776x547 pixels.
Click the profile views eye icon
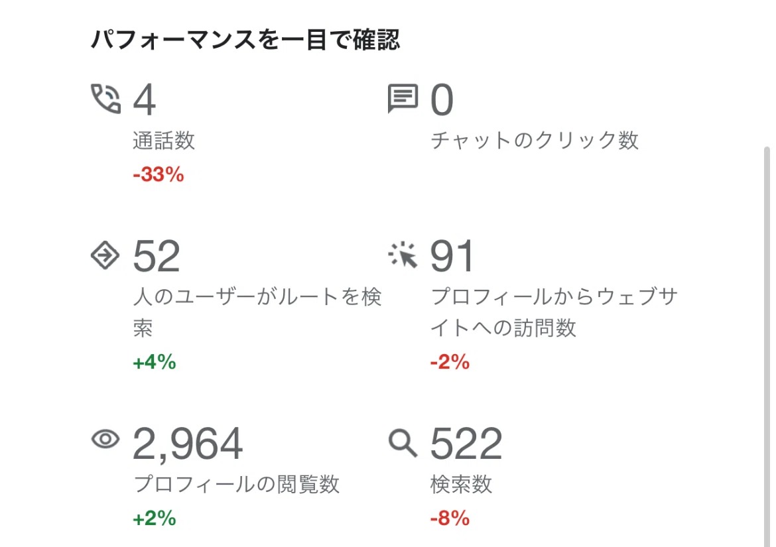[x=105, y=439]
